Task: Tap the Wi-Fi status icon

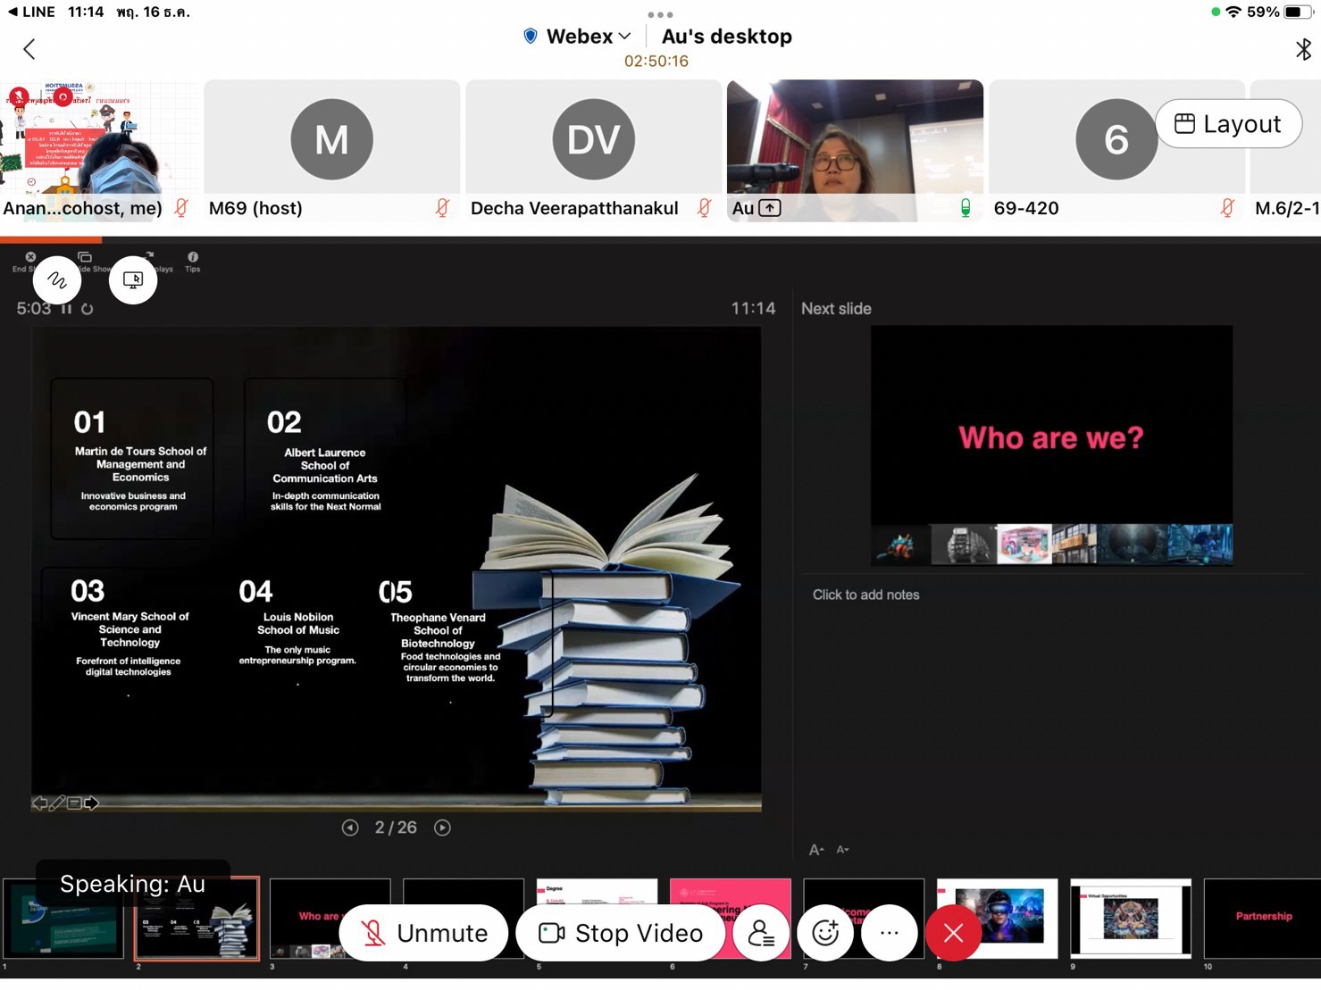Action: click(1233, 12)
